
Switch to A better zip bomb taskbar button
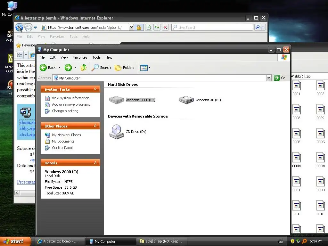pyautogui.click(x=60, y=242)
